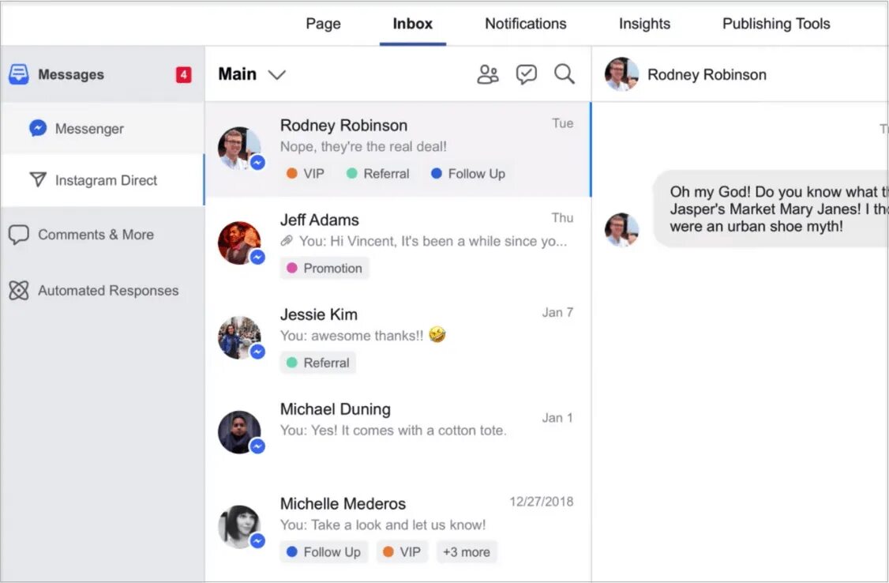
Task: Click the search magnifier icon
Action: pos(565,74)
